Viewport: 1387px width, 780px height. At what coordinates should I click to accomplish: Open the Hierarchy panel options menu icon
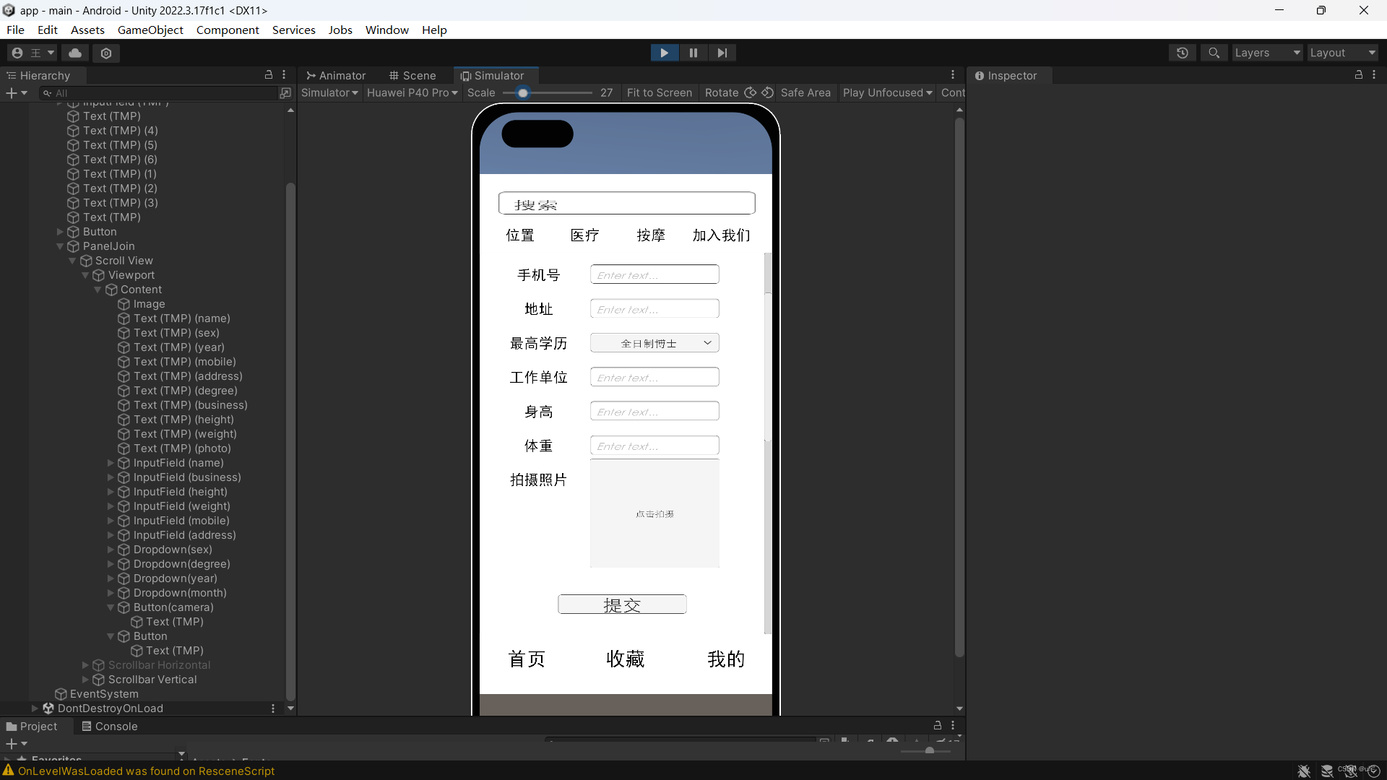click(x=283, y=75)
